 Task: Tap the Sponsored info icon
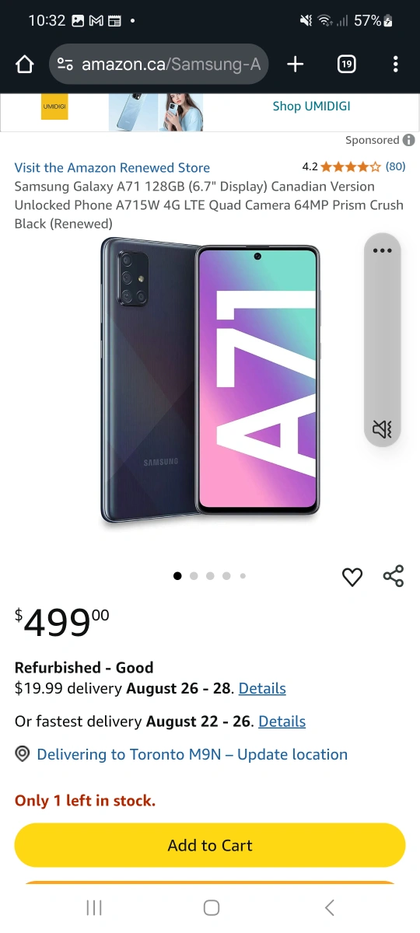coord(408,140)
